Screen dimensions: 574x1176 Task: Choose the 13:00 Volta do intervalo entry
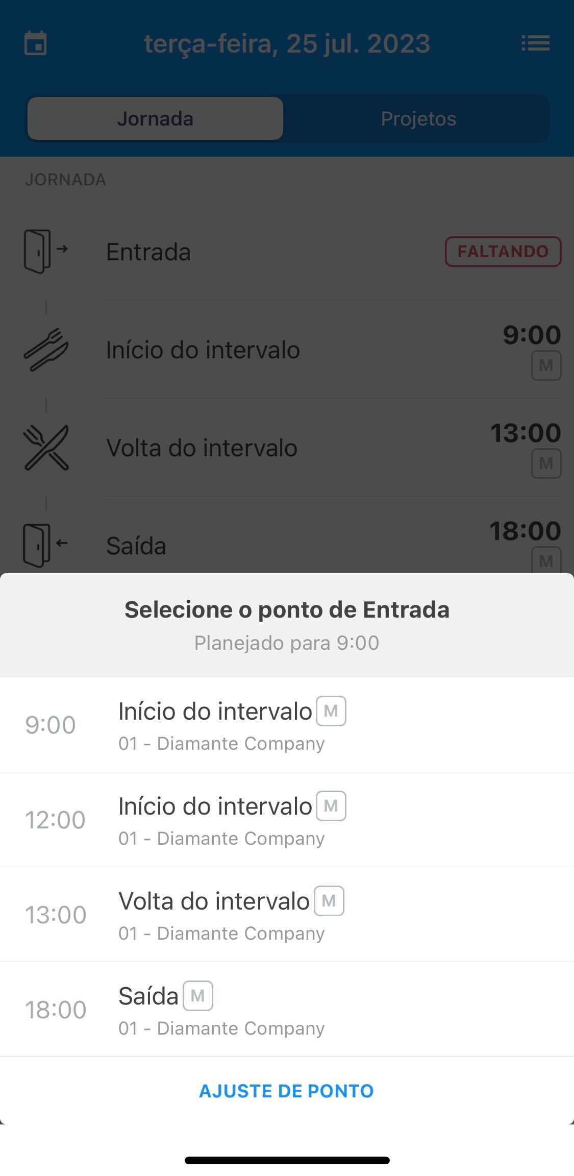(x=287, y=915)
